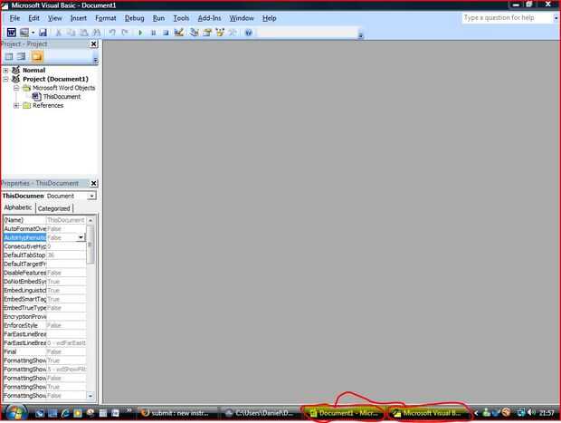Click the Redo toolbar icon
The width and height of the screenshot is (561, 423).
point(125,33)
